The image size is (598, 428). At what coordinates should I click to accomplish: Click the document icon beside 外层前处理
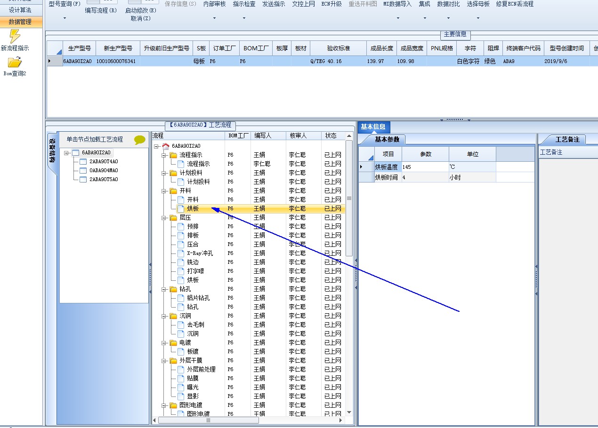coord(181,370)
